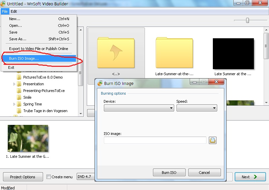Select Trube Tage in den Vogesen folder
The image size is (269, 190).
tap(45, 111)
